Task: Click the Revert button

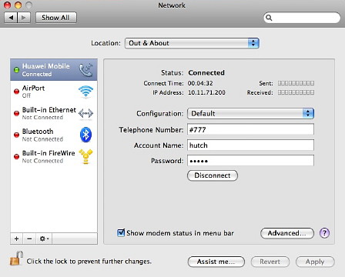Action: click(270, 262)
